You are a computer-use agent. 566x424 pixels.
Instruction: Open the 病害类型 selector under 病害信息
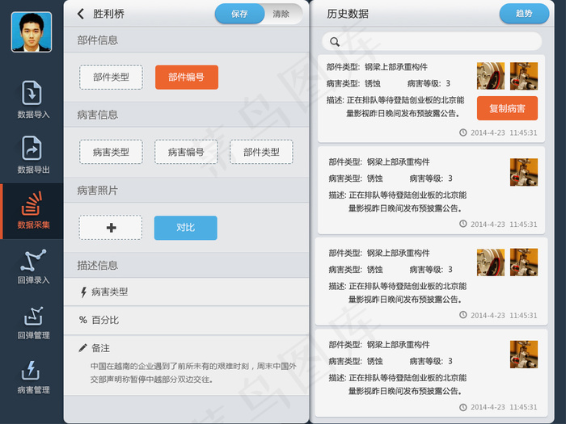[111, 152]
